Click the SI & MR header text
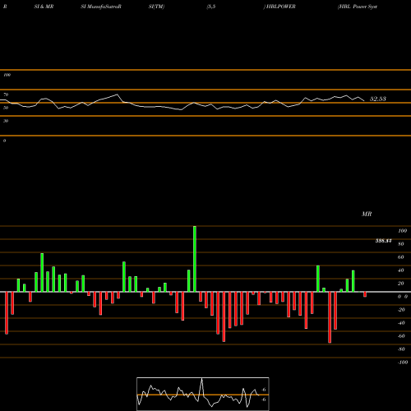Viewport: 411px width, 411px height. (x=44, y=7)
